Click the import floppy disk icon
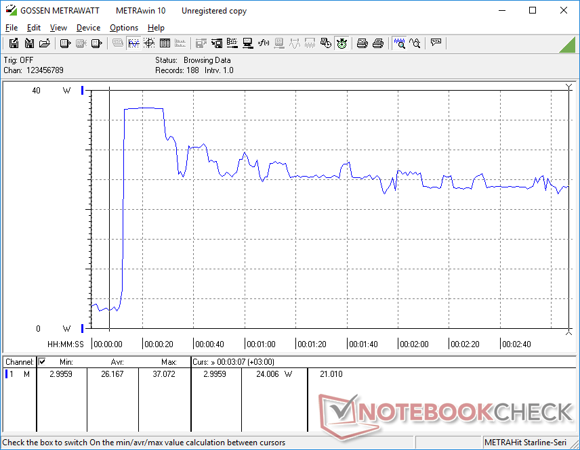The width and height of the screenshot is (580, 450). 29,43
